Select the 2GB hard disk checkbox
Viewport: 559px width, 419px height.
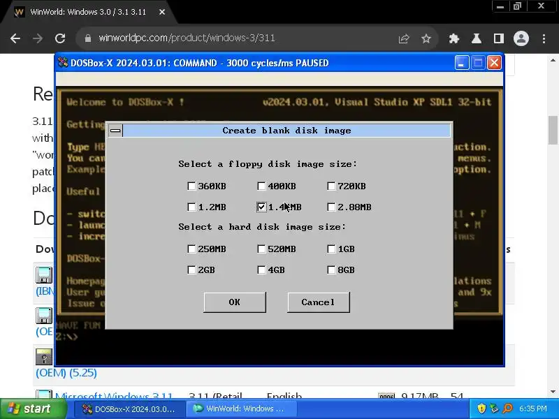pyautogui.click(x=191, y=270)
